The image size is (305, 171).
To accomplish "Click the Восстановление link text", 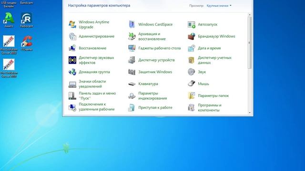I will 92,48.
